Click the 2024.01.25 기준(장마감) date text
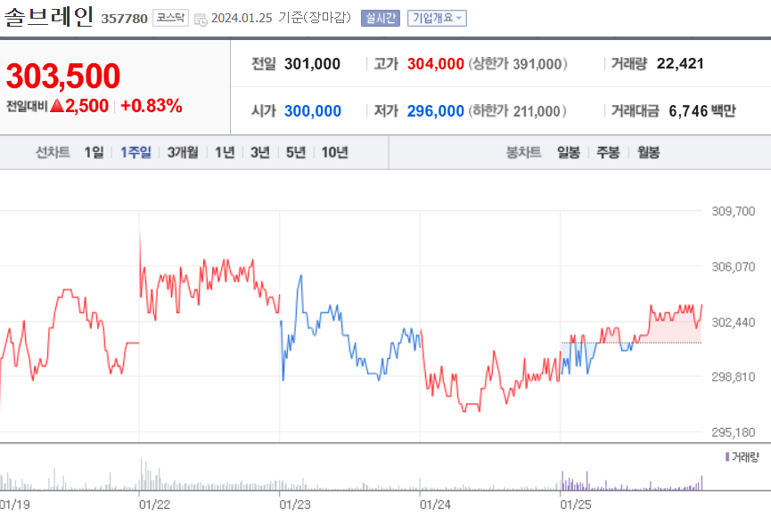The image size is (771, 517). [282, 18]
